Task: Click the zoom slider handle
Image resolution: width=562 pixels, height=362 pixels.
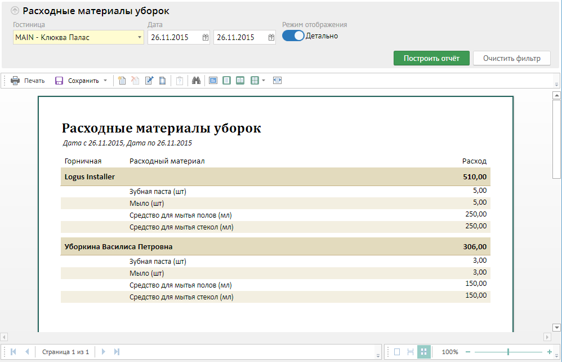Action: (508, 352)
